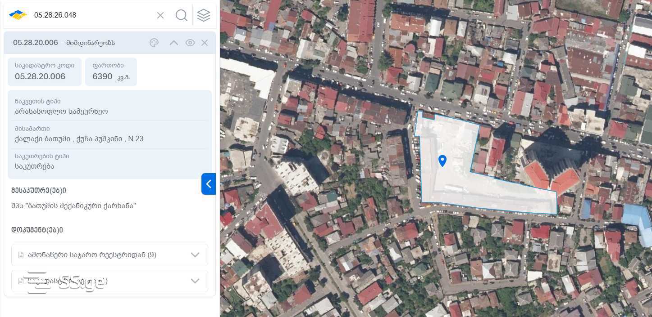
Task: Expand the second document list chevron
Action: point(195,281)
